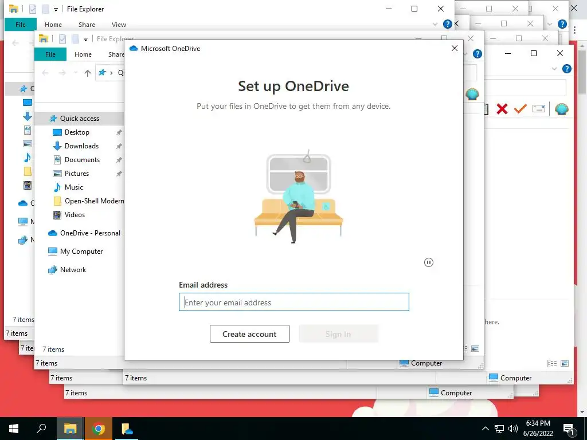The height and width of the screenshot is (440, 587).
Task: Click red X icon in right-side window toolbar
Action: tap(502, 109)
